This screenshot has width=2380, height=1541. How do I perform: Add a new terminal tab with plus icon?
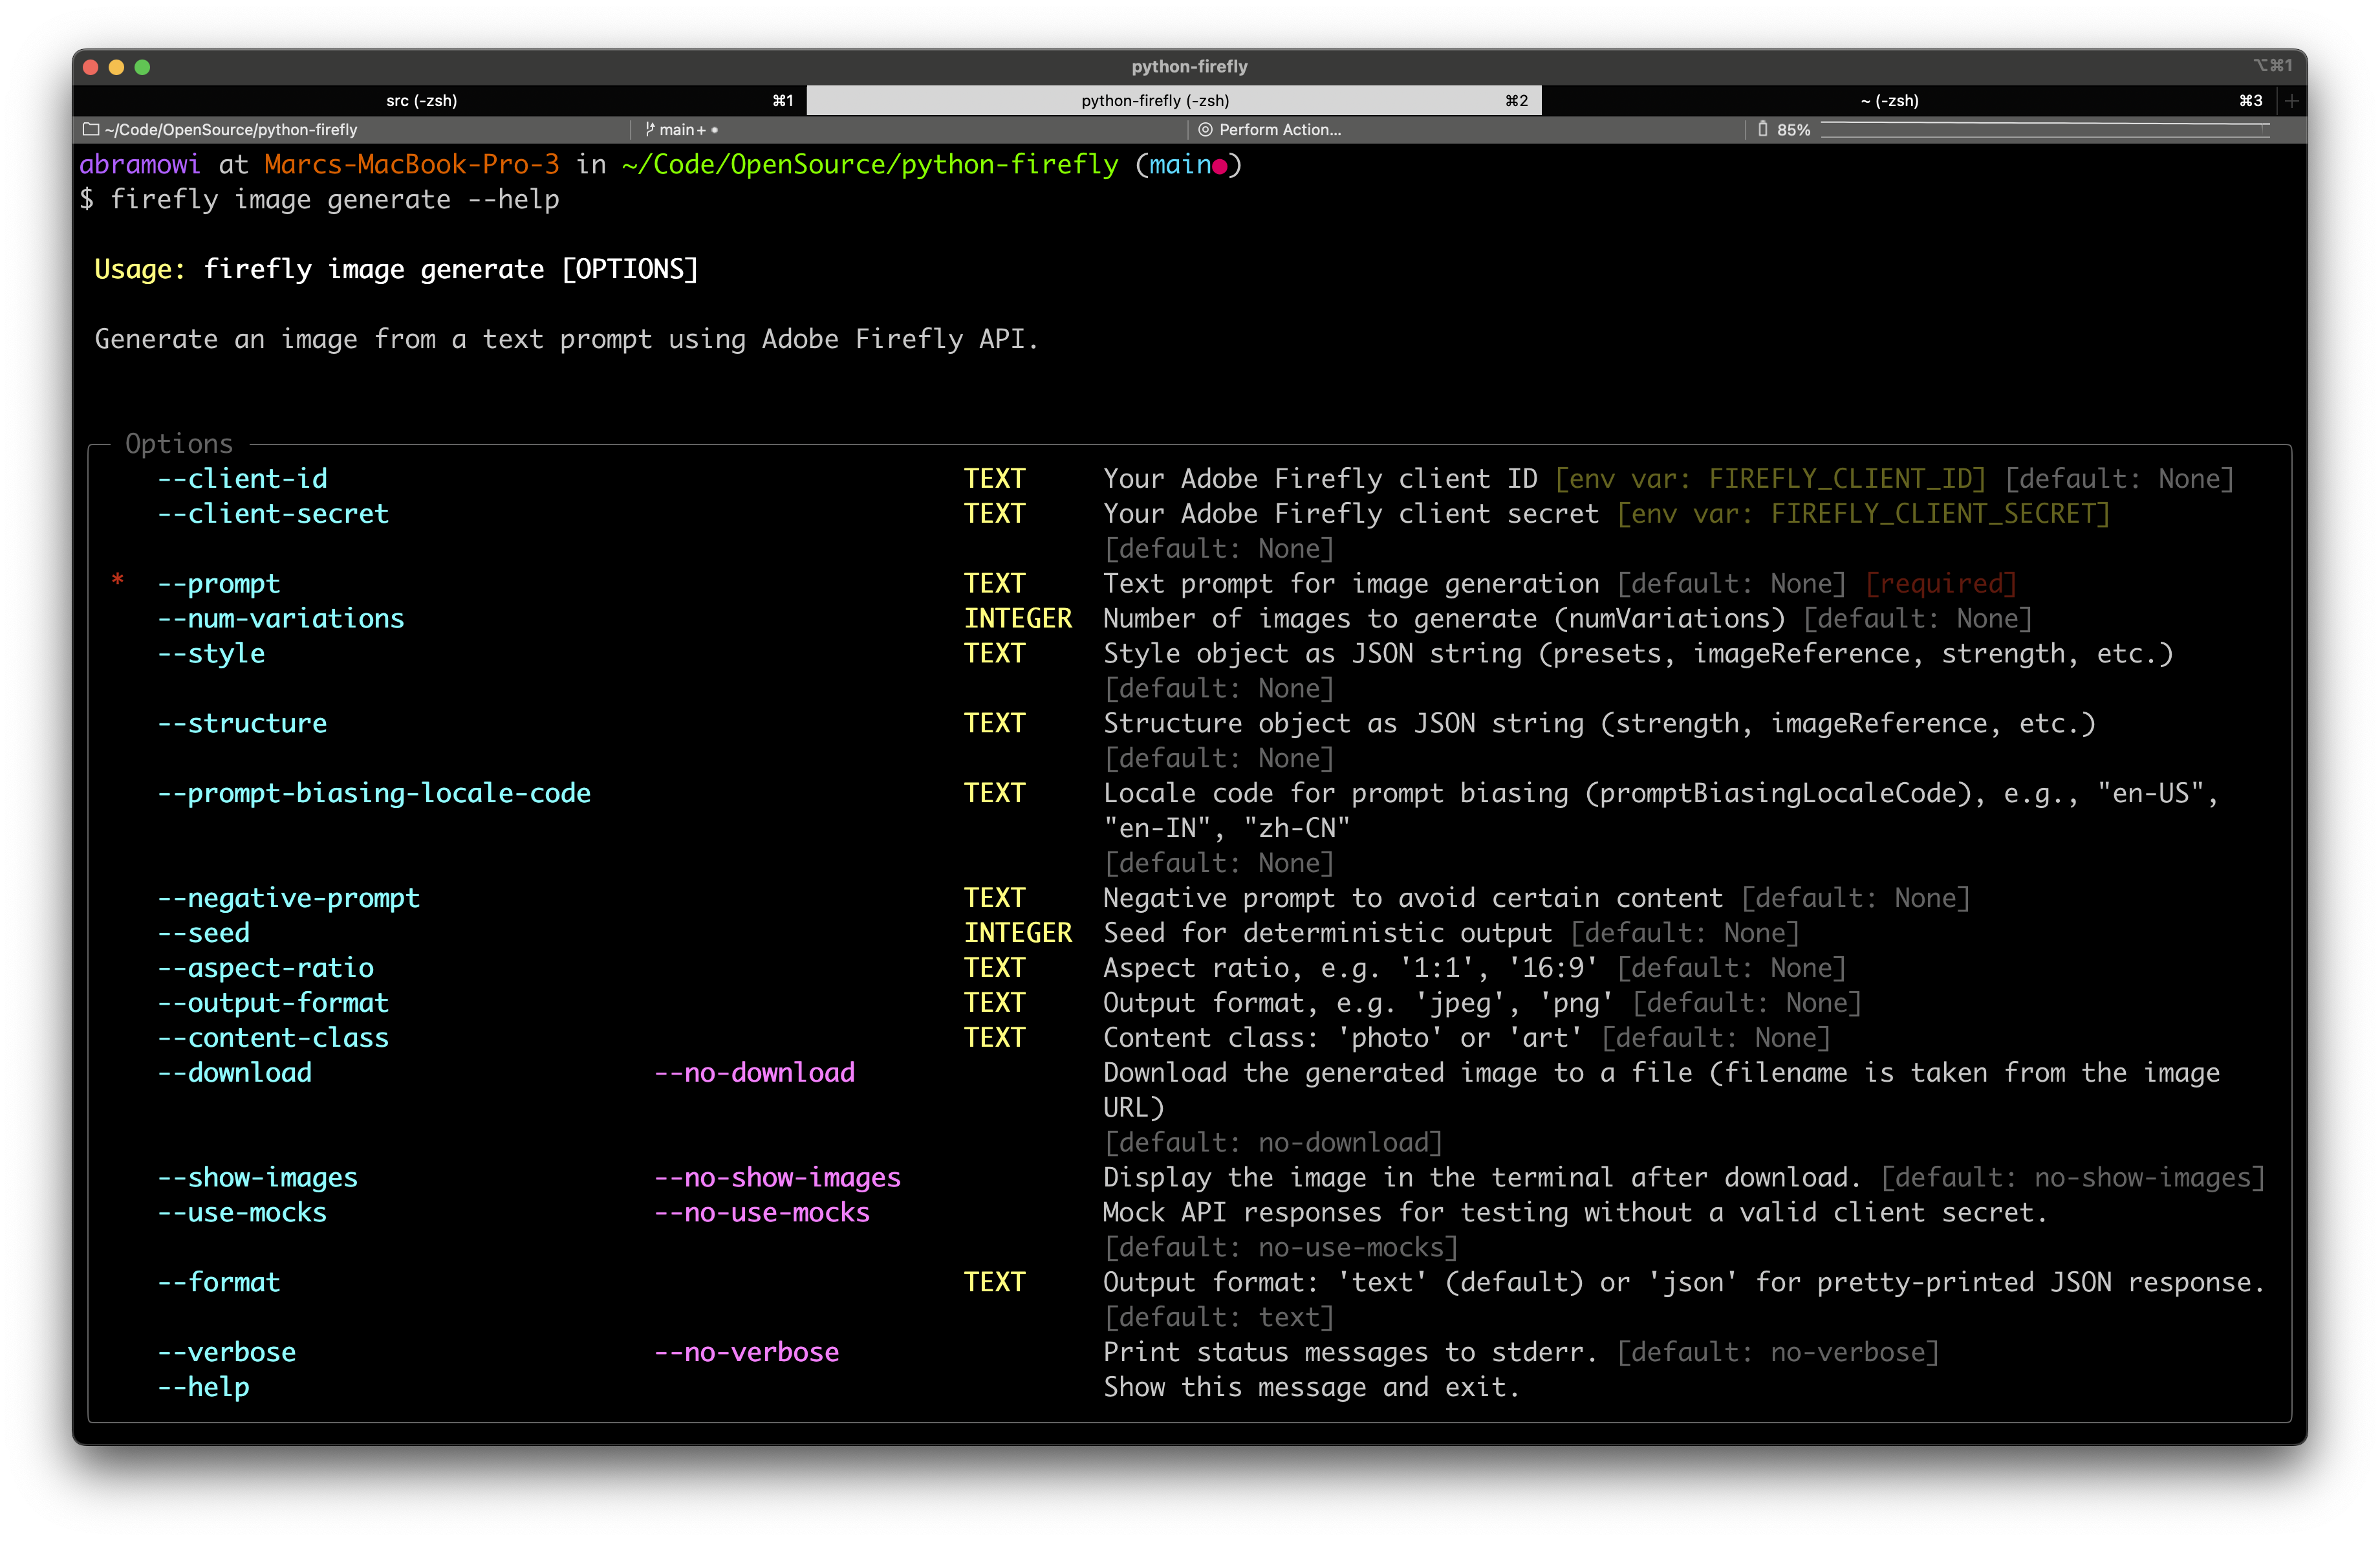2291,100
